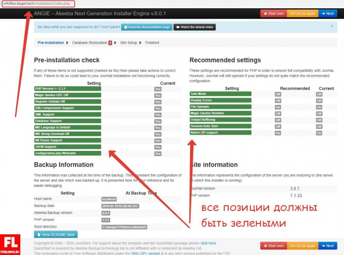Click the Zlib Compression Support setting
This screenshot has height=255, width=344.
(x=68, y=108)
